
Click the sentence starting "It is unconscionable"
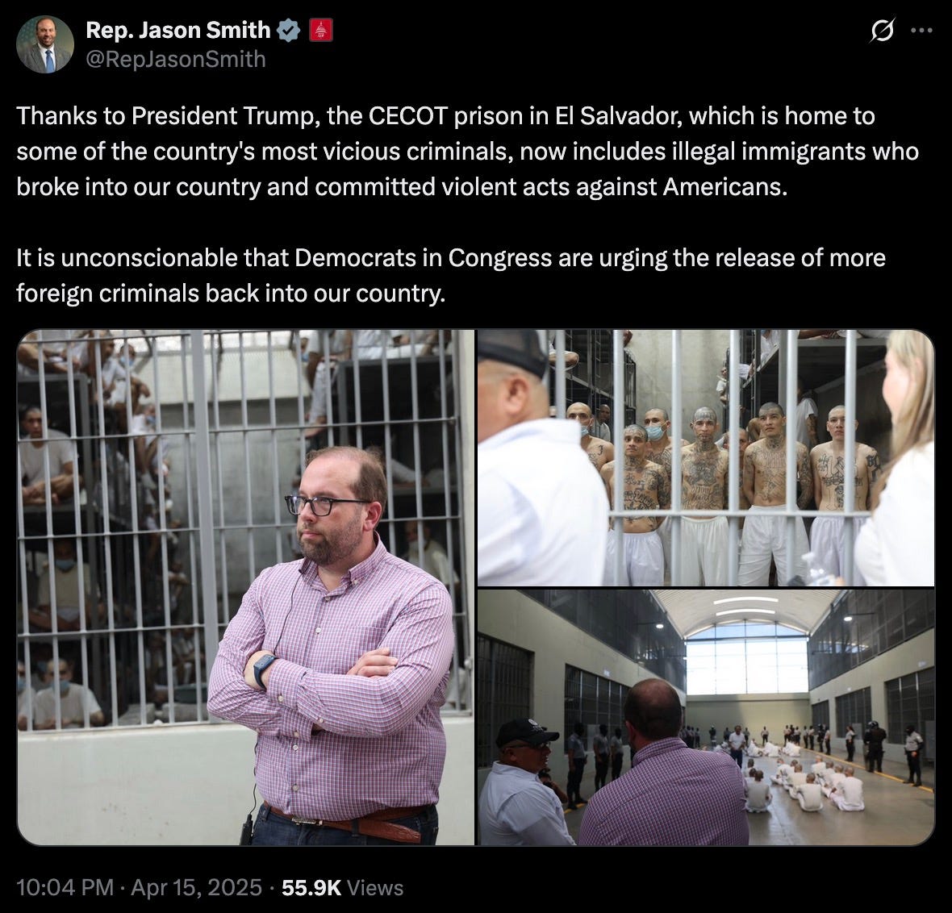pos(450,276)
